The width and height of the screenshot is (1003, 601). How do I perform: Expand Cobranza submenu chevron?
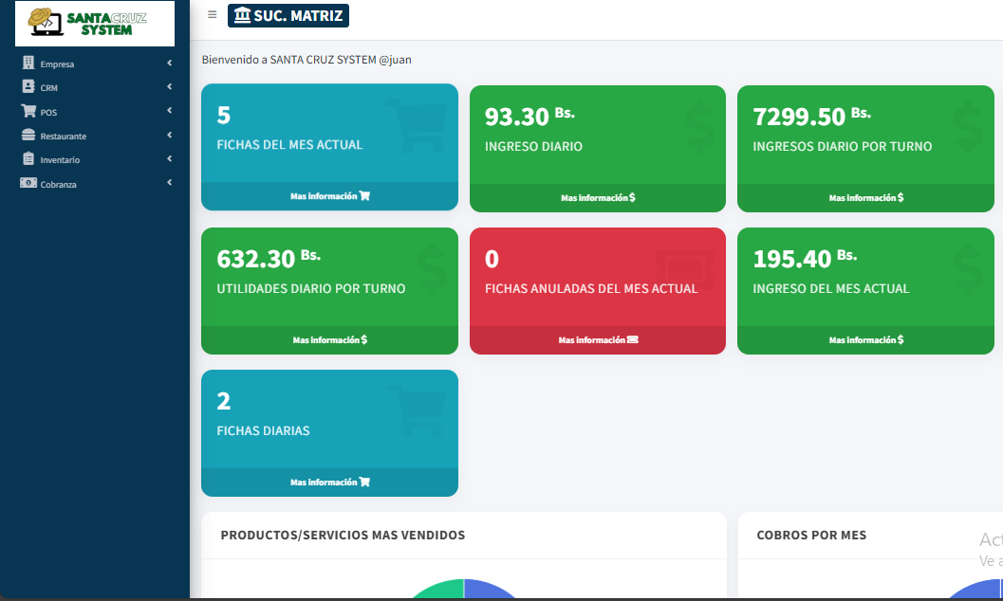pyautogui.click(x=170, y=182)
